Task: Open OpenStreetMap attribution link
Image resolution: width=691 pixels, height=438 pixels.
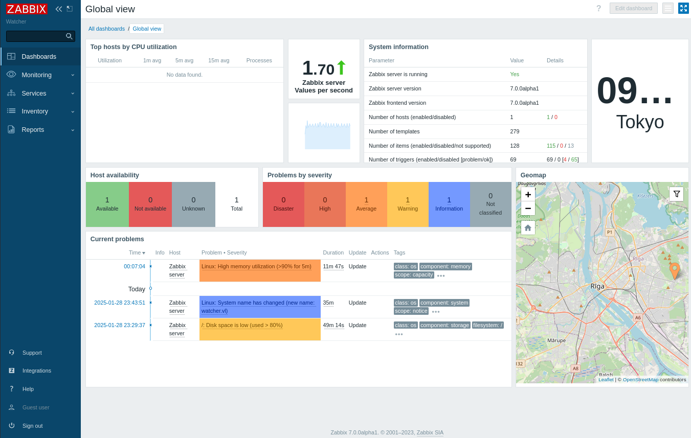Action: click(640, 379)
